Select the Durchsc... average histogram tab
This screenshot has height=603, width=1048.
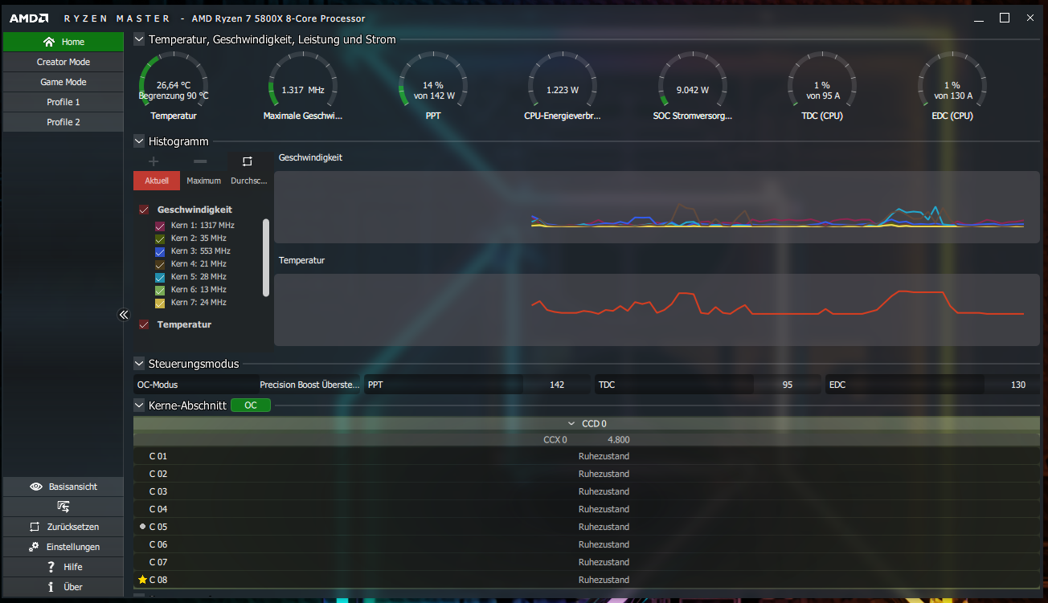click(x=248, y=181)
